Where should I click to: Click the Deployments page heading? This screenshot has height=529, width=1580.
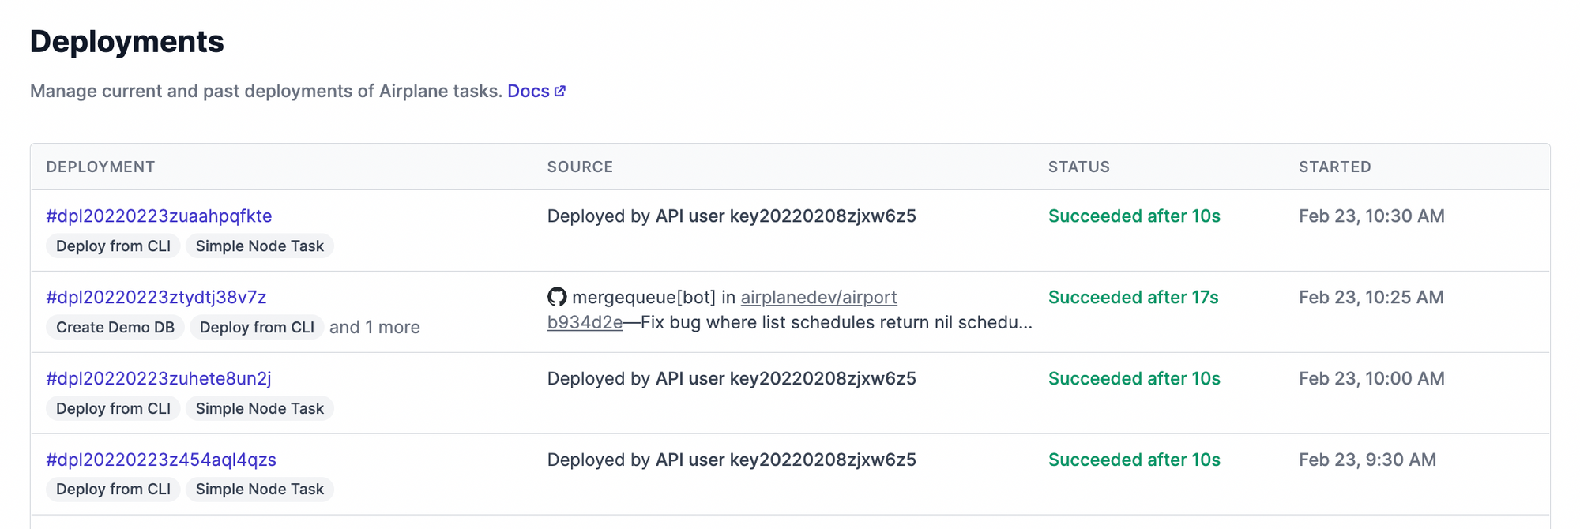127,41
